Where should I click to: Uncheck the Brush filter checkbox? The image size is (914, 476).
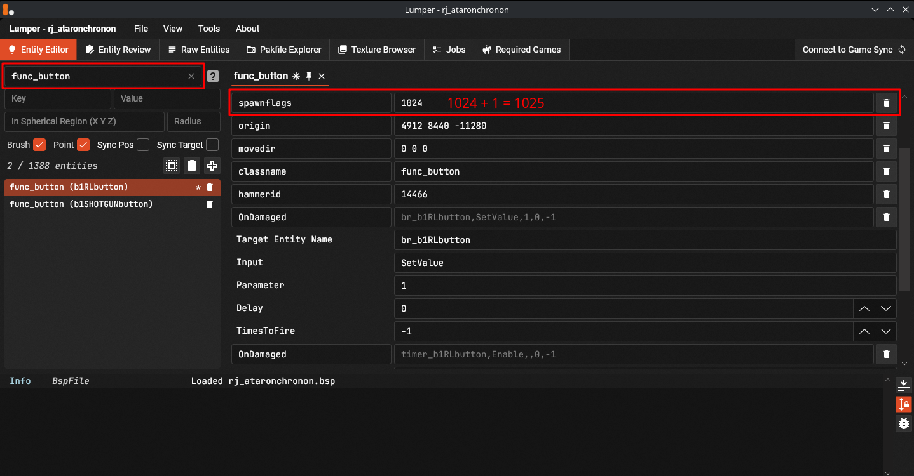point(39,145)
